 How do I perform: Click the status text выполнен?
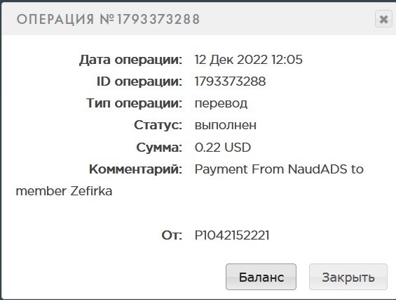[226, 125]
